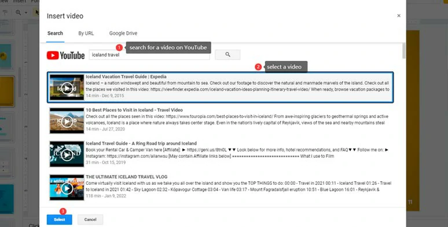
Task: Cancel the video insertion
Action: (x=90, y=219)
